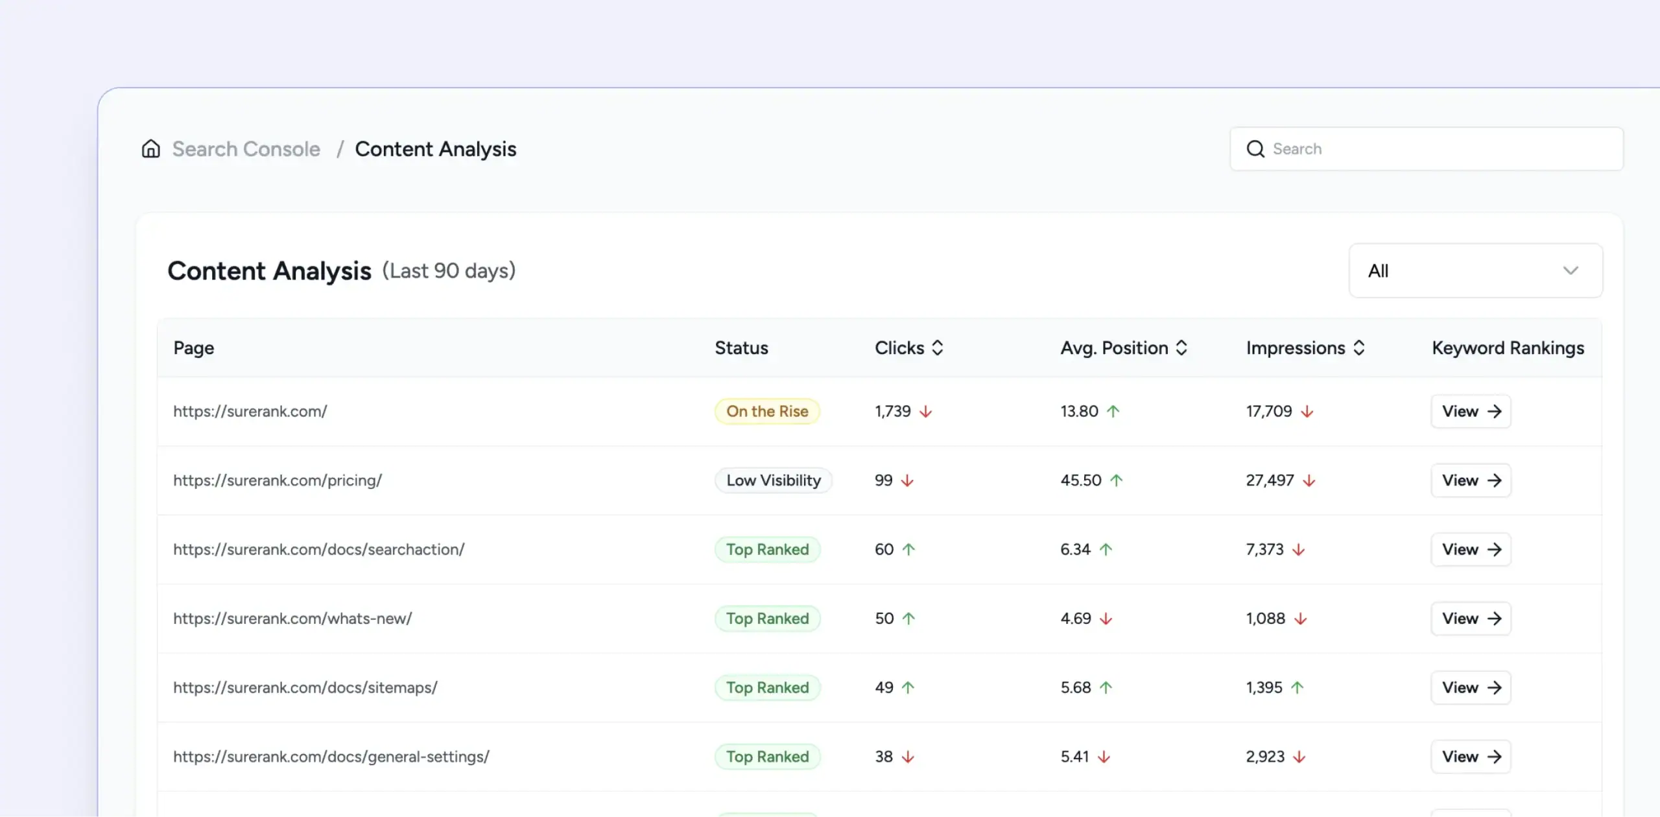Click the up arrow next to 60 clicks

tap(909, 549)
